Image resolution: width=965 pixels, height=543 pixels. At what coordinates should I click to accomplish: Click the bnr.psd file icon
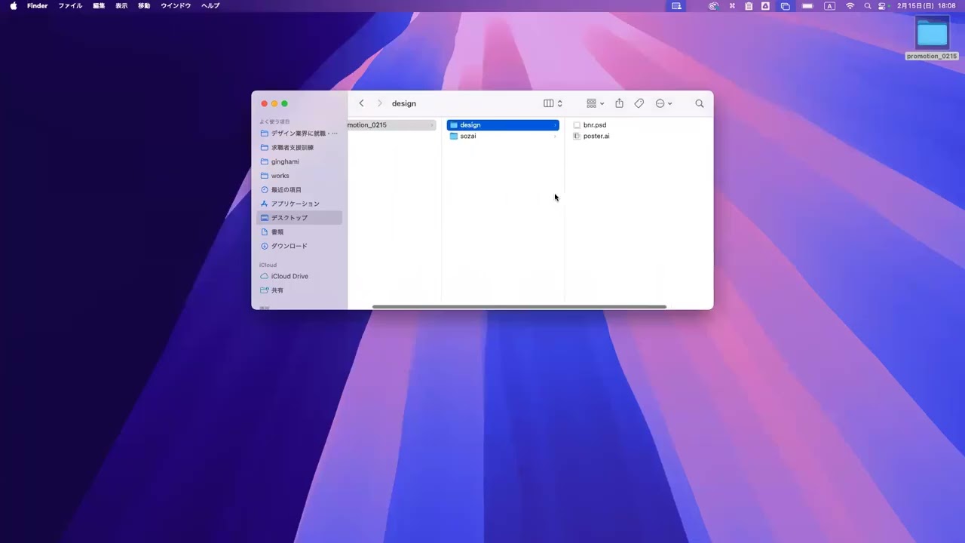577,125
